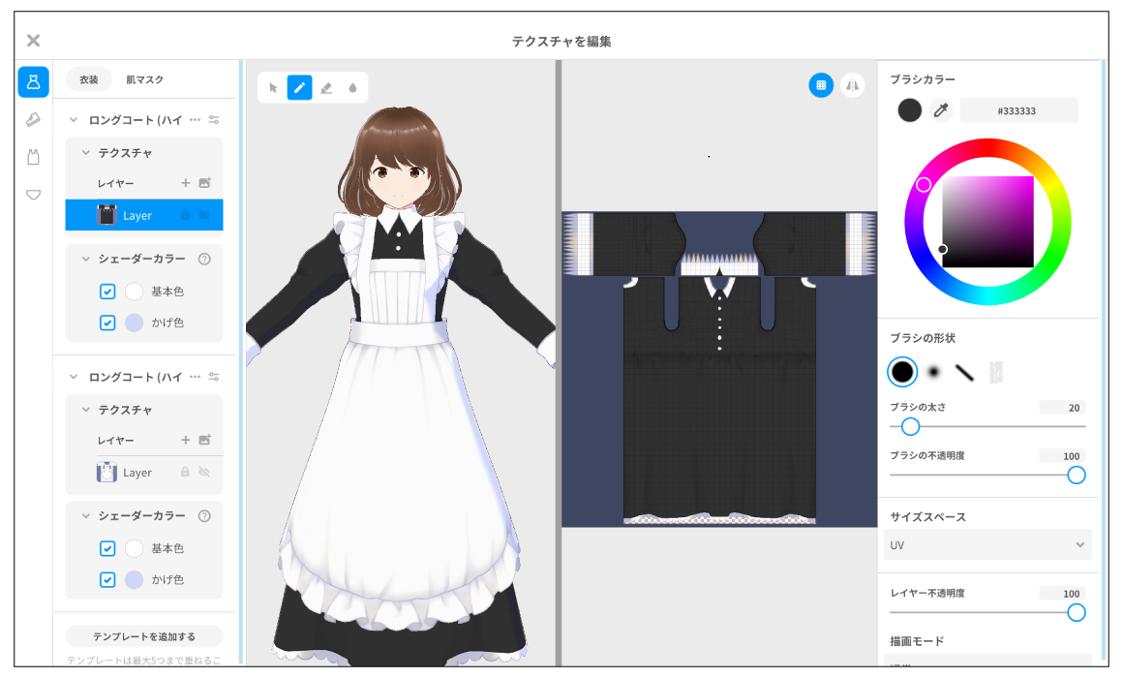Select the pen brush tool

click(299, 88)
